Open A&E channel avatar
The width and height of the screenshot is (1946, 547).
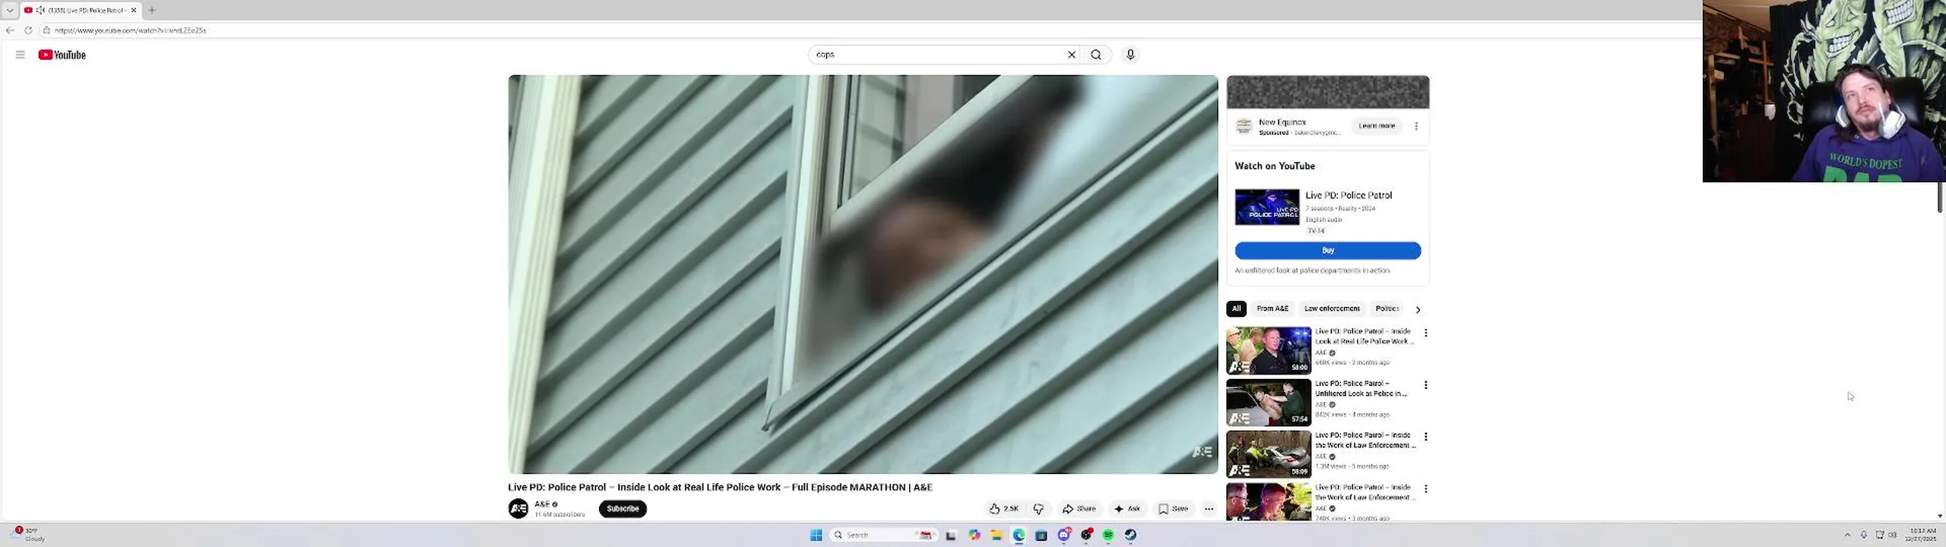(518, 509)
